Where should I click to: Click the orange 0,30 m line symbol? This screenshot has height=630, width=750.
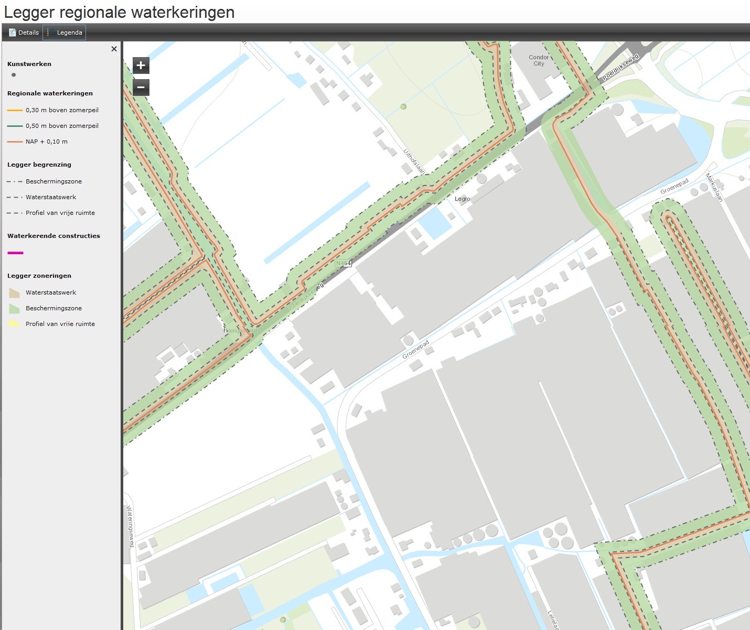click(15, 111)
